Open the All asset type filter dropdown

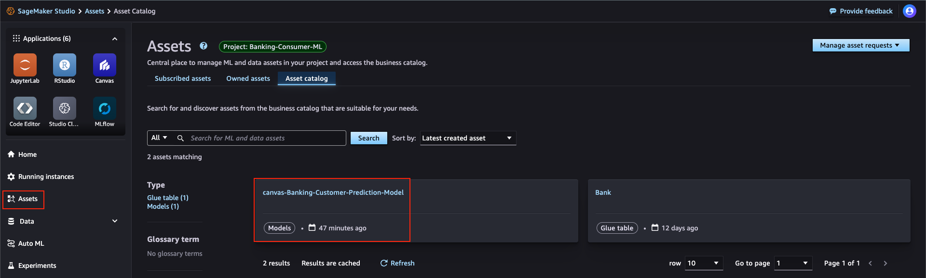coord(159,138)
